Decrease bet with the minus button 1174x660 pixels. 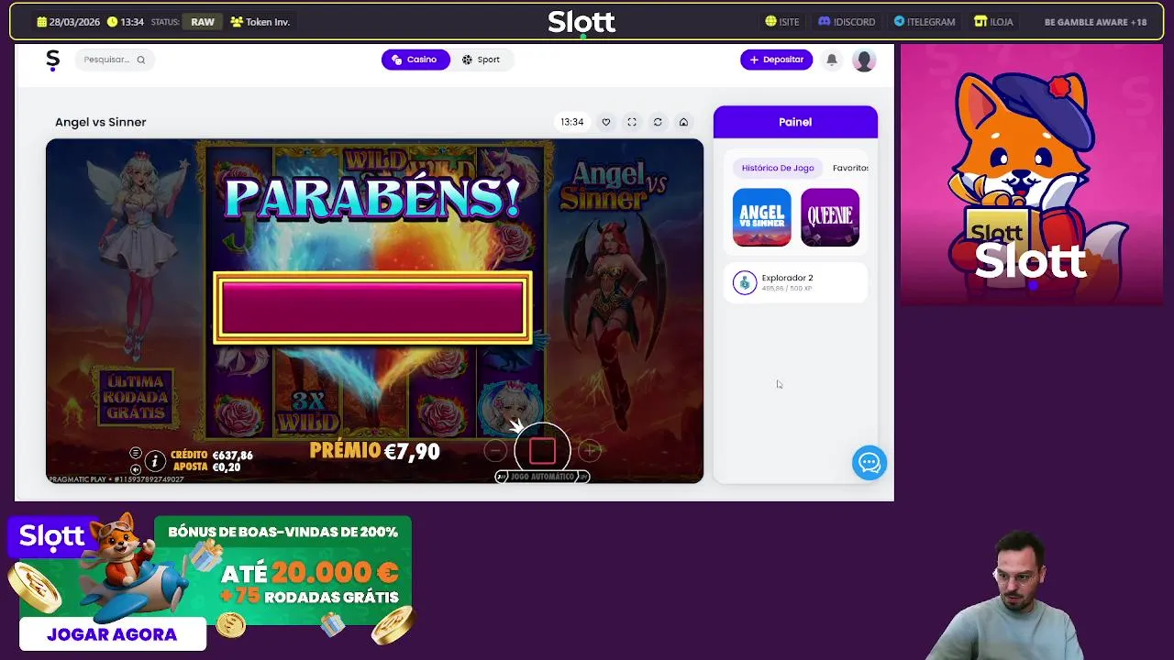click(495, 450)
